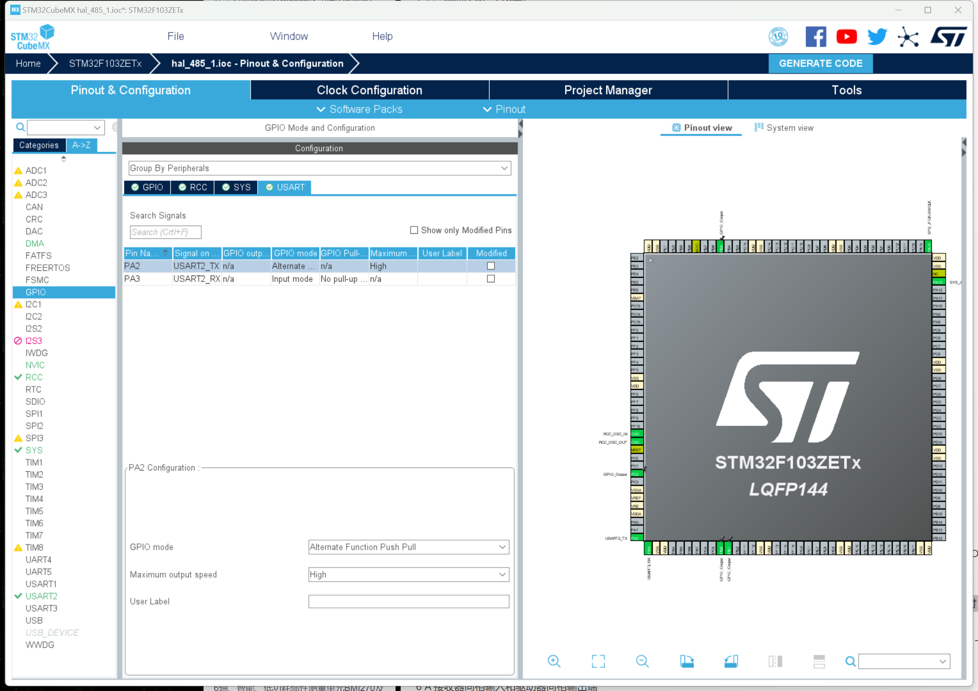This screenshot has height=691, width=978.
Task: Rotate chip view clockwise
Action: 687,661
